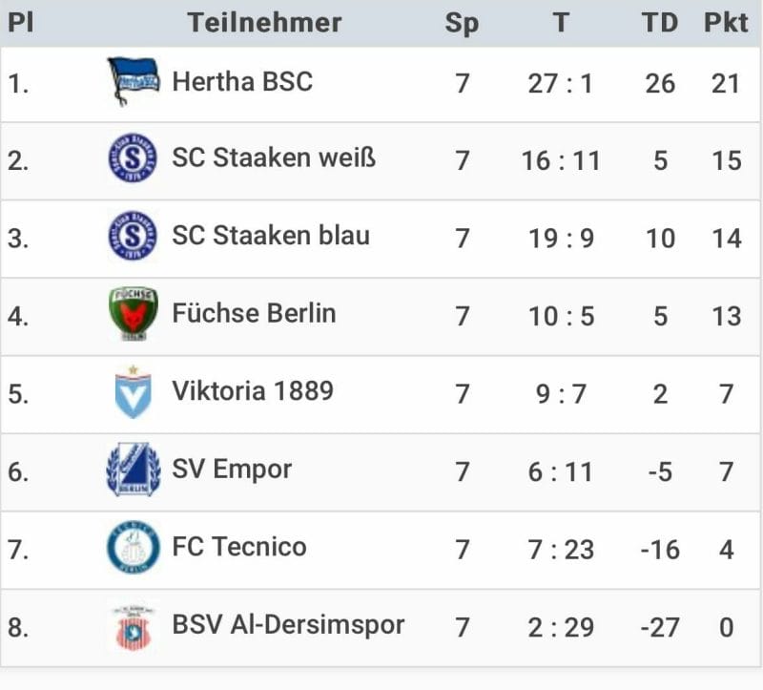Open the Viktoria 1889 team name
This screenshot has height=690, width=763.
(x=253, y=391)
